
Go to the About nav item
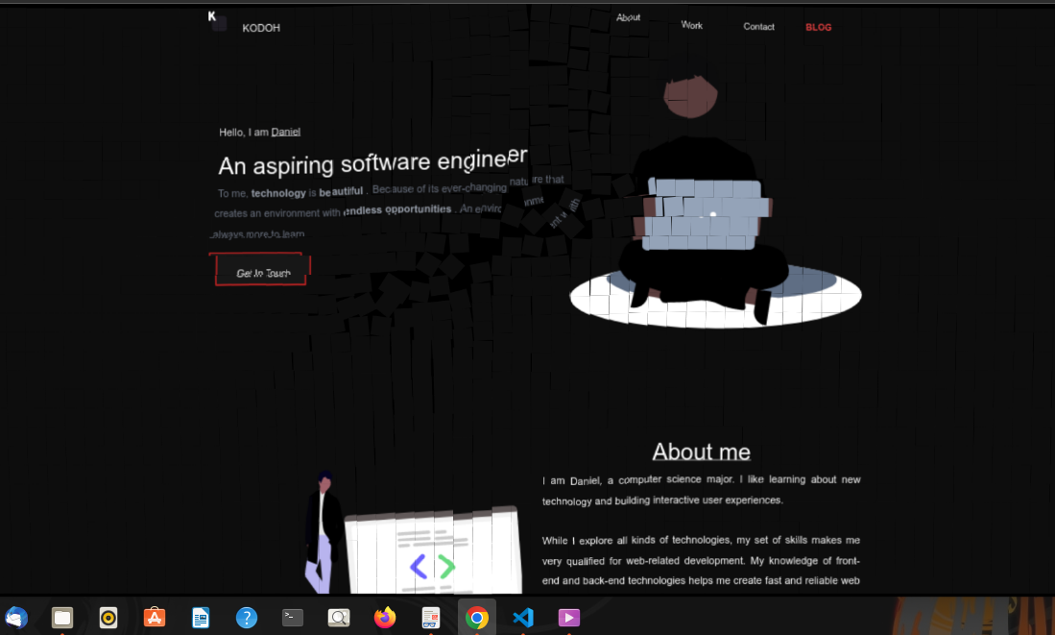click(x=629, y=17)
